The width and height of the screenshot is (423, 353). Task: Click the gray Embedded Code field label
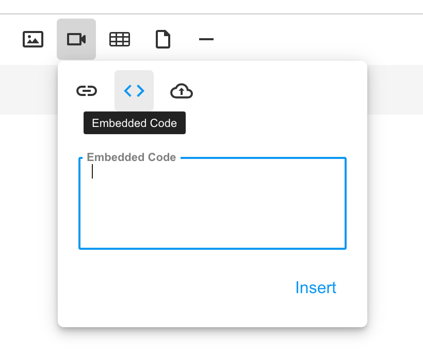[132, 157]
